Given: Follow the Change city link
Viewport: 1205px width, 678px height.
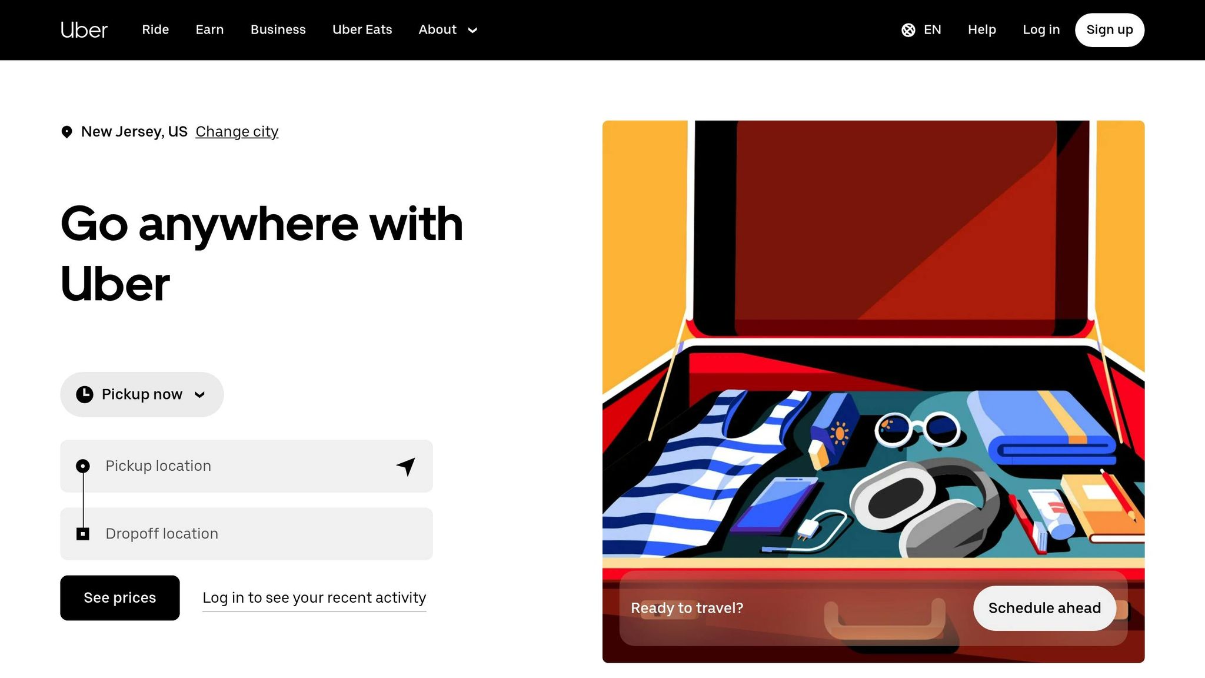Looking at the screenshot, I should coord(237,132).
